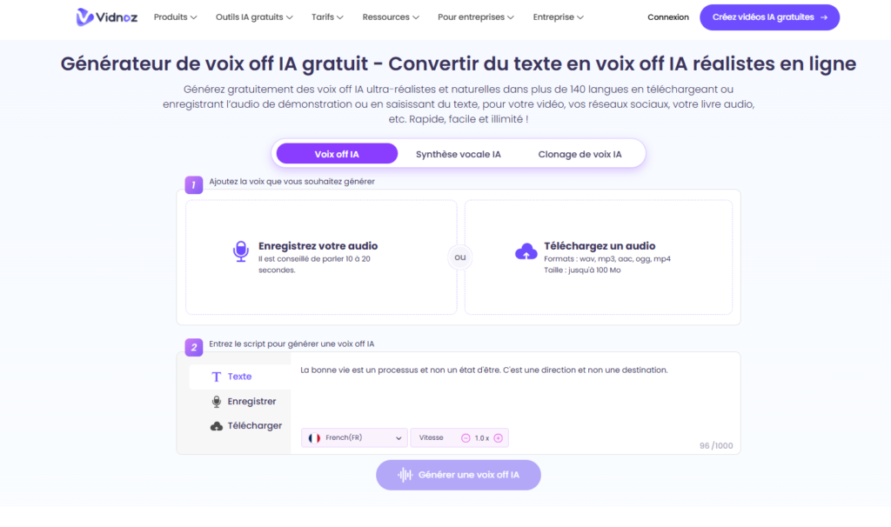Open the Ressources dropdown menu
Viewport: 891px width, 527px height.
coord(391,17)
